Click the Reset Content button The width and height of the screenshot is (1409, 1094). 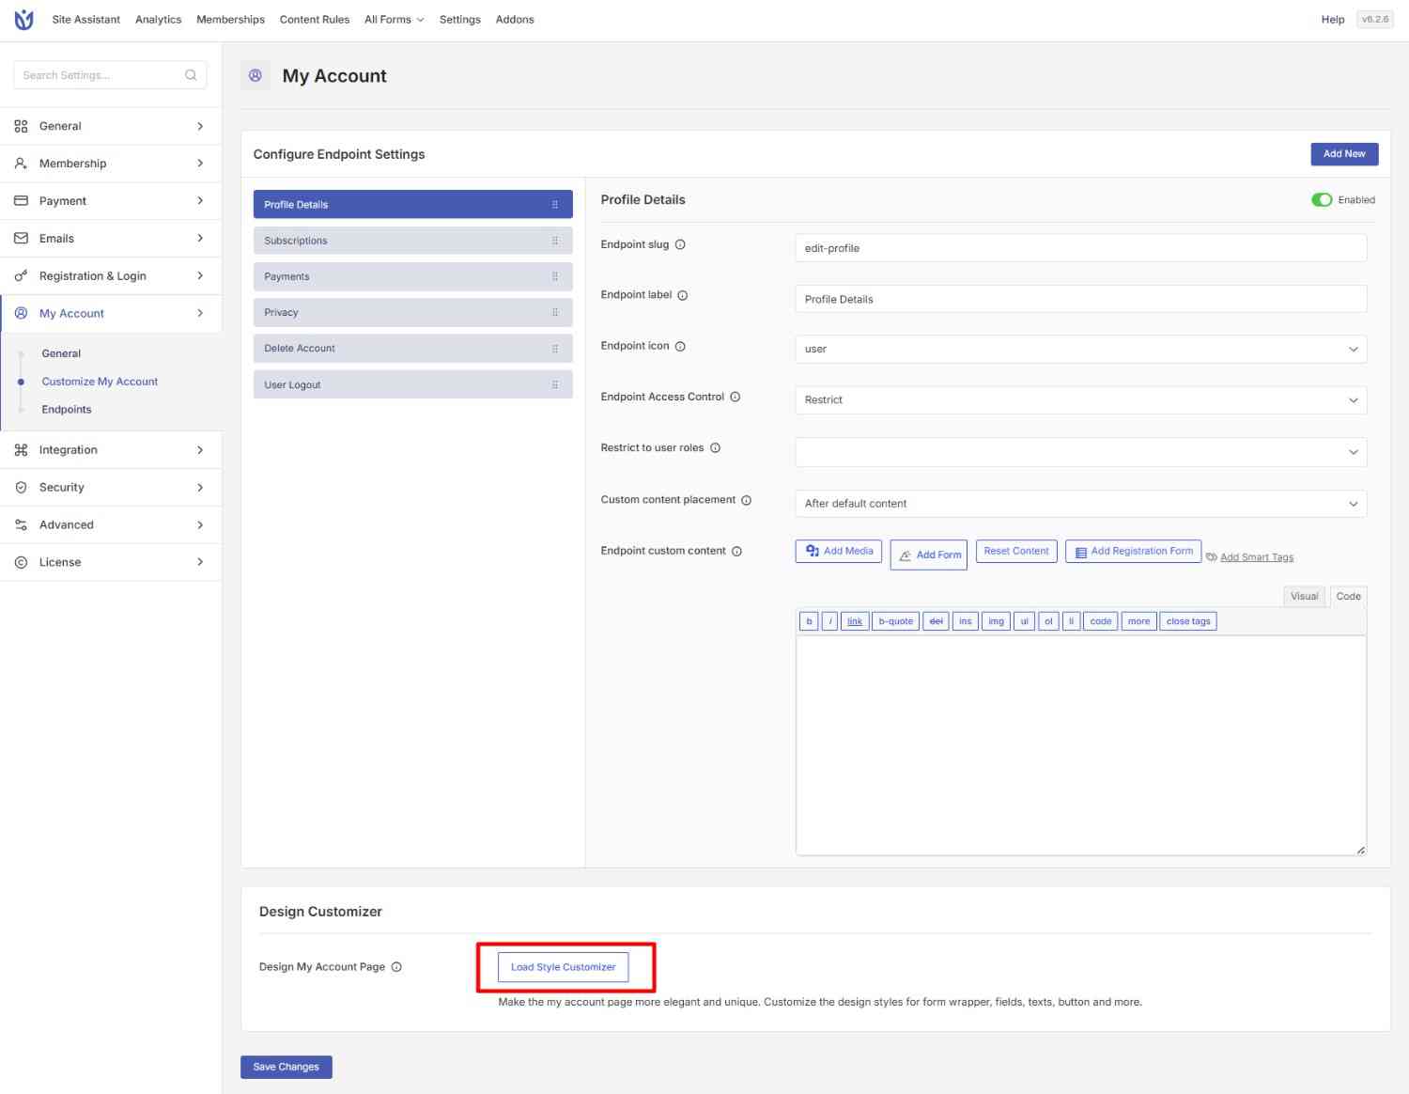pos(1016,552)
